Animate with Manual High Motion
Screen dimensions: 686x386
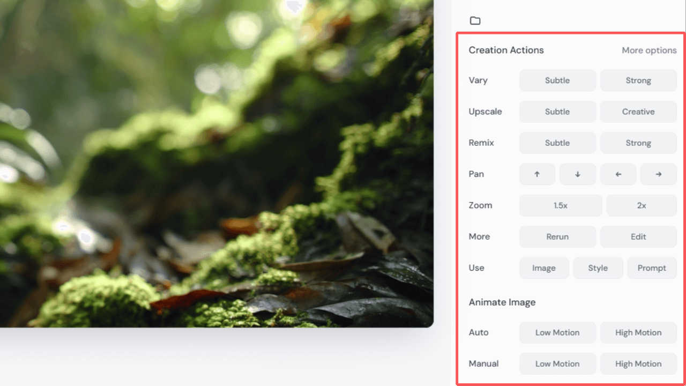point(638,363)
